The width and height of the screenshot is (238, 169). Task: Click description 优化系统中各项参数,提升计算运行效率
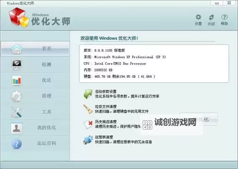tap(127, 96)
